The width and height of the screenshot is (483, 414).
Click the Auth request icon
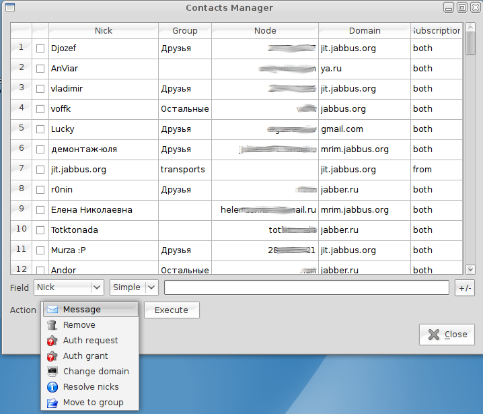coord(52,341)
